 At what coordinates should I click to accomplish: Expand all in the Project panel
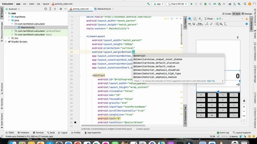(x=50, y=9)
